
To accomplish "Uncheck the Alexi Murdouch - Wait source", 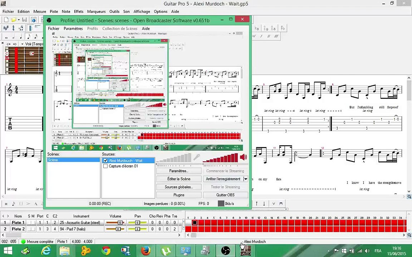I will (x=106, y=160).
